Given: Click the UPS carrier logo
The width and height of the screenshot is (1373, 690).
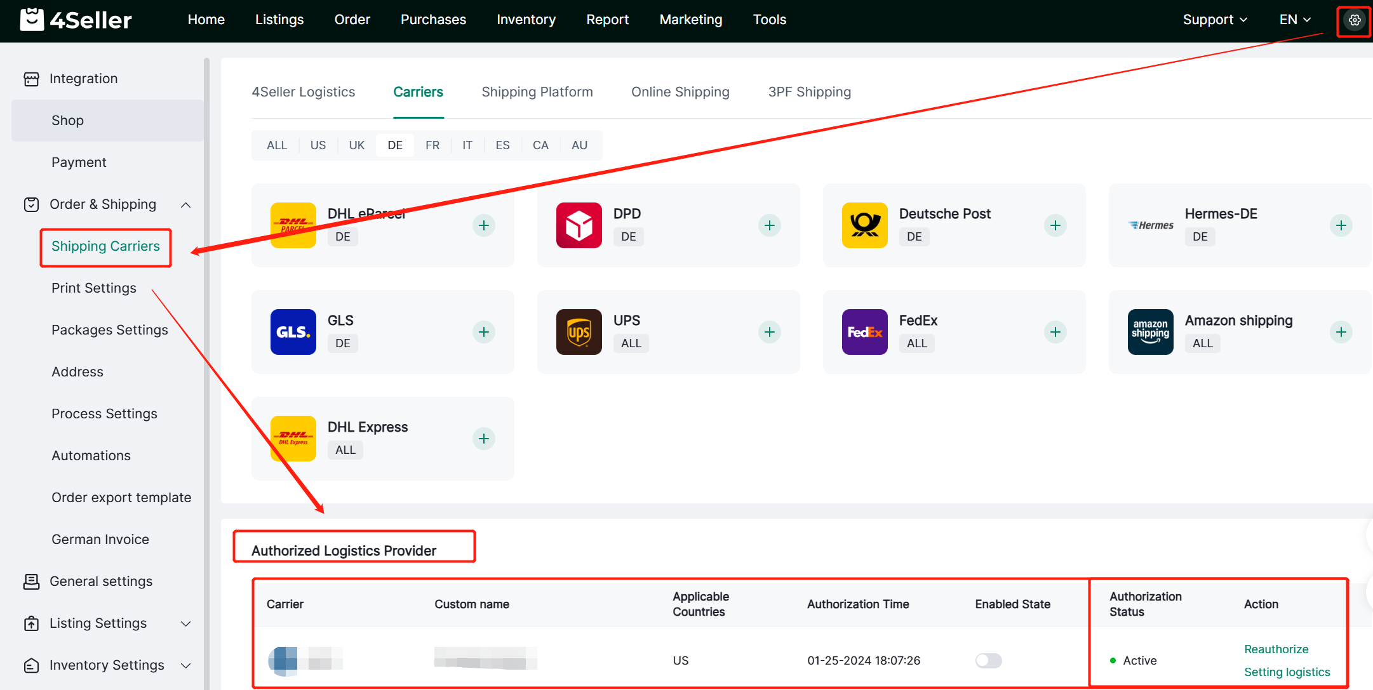Looking at the screenshot, I should [579, 332].
